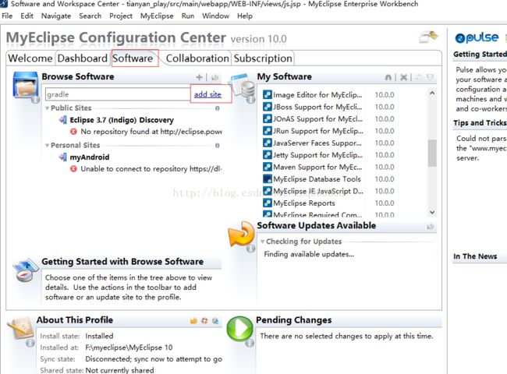Select the myAndroid personal site
The width and height of the screenshot is (507, 374).
[90, 157]
